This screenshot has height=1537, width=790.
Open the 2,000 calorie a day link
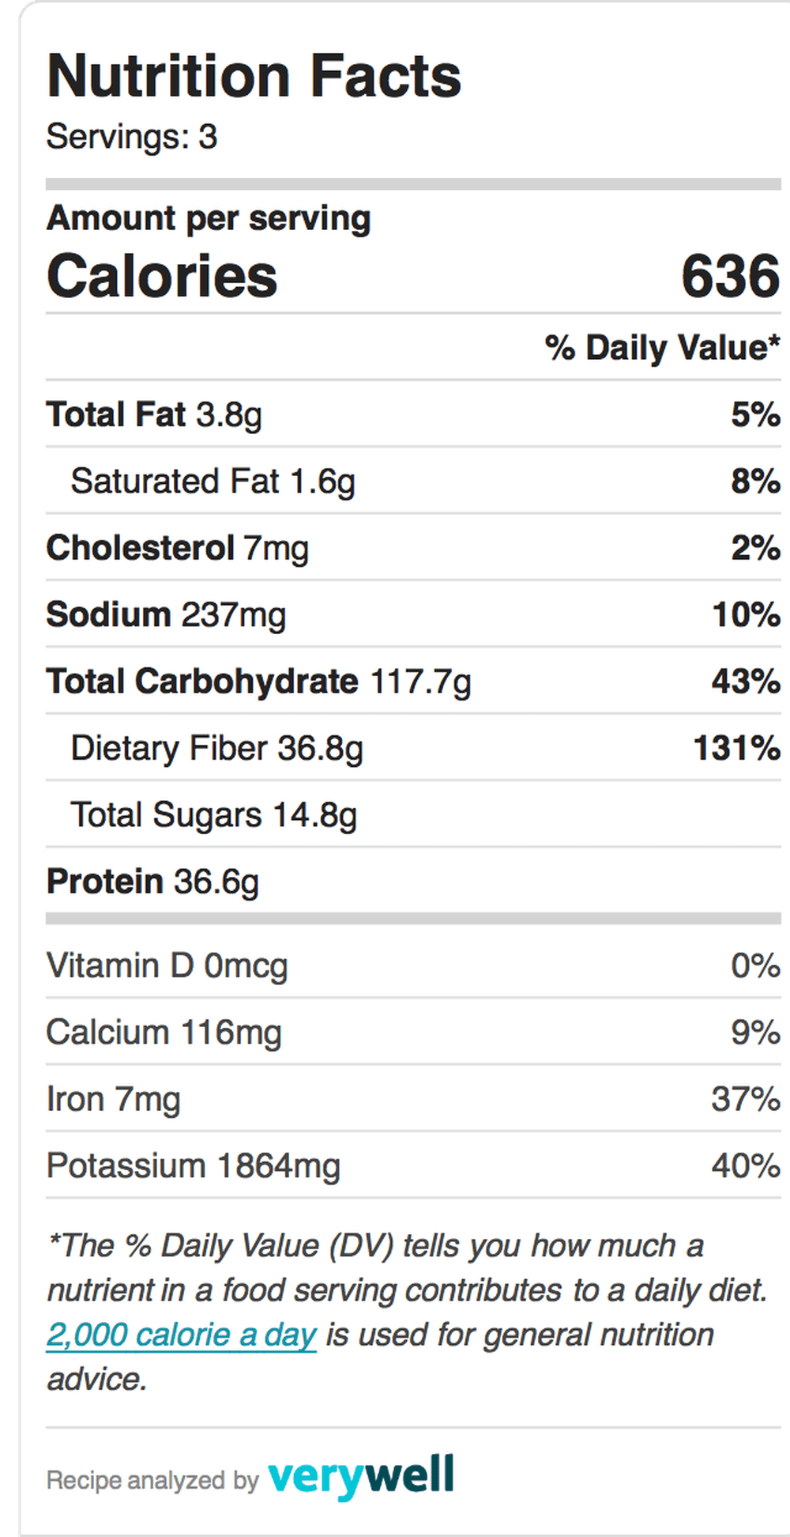(x=182, y=1335)
